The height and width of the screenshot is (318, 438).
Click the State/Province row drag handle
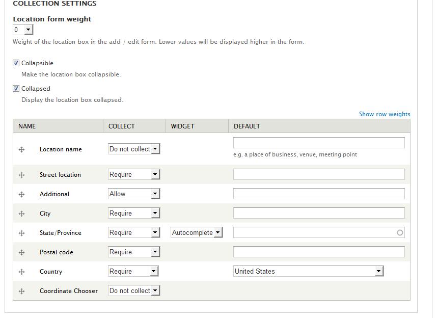[x=22, y=233]
